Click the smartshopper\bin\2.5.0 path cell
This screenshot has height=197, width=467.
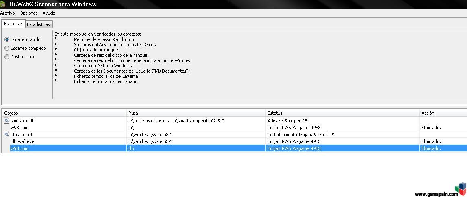[x=176, y=121]
